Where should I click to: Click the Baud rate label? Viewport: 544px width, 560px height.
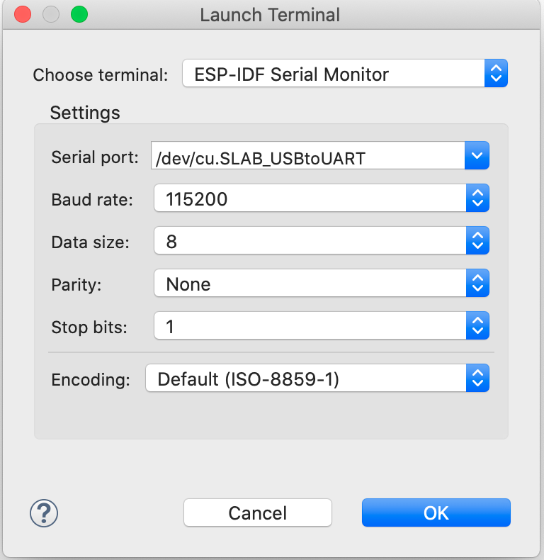(92, 200)
